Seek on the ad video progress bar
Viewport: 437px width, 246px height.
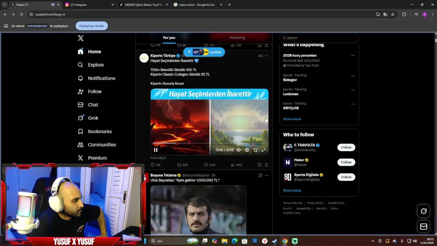point(209,143)
